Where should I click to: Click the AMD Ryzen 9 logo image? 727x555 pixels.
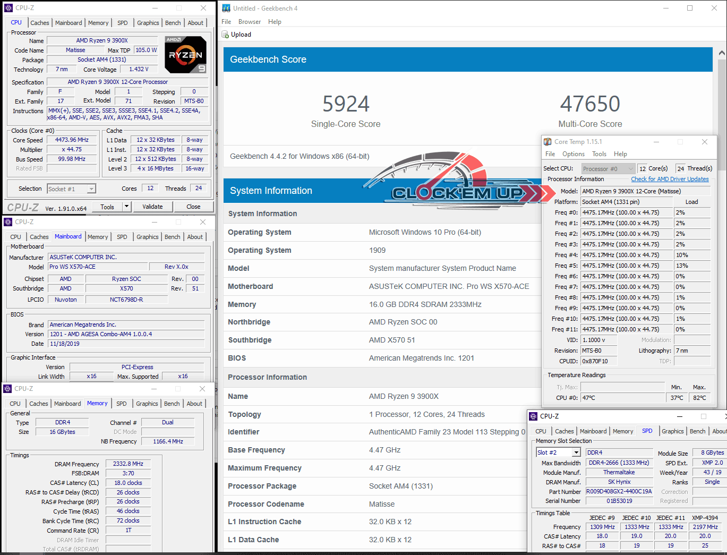click(x=185, y=55)
